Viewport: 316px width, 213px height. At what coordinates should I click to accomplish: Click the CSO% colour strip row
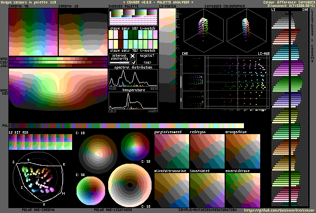[x=58, y=62]
